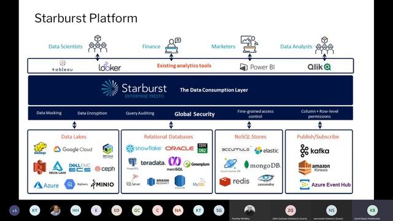
Task: Click the Delta Lake logo
Action: click(57, 168)
